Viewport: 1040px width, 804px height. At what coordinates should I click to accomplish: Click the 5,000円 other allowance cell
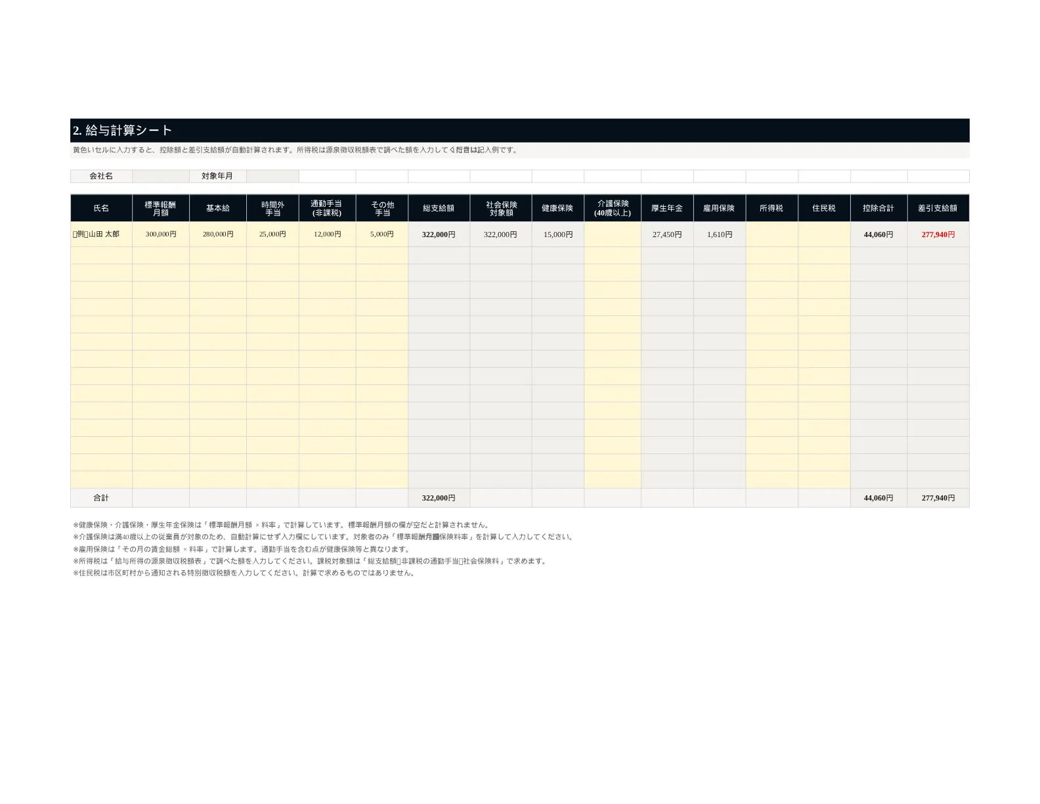(382, 234)
